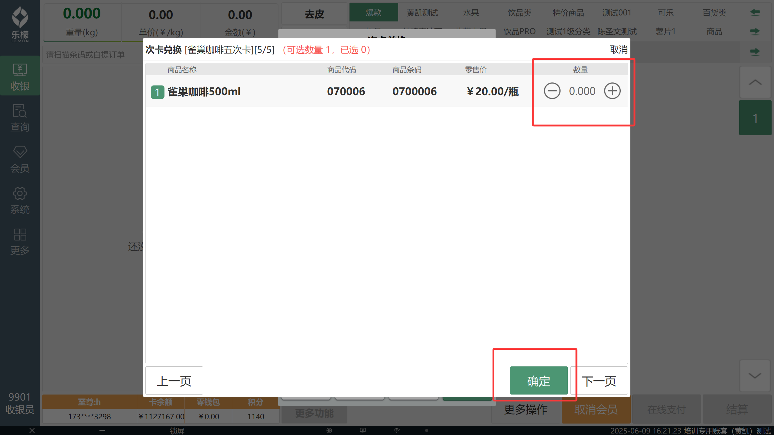Image resolution: width=774 pixels, height=435 pixels.
Task: Click the green page number 1 button
Action: click(755, 118)
